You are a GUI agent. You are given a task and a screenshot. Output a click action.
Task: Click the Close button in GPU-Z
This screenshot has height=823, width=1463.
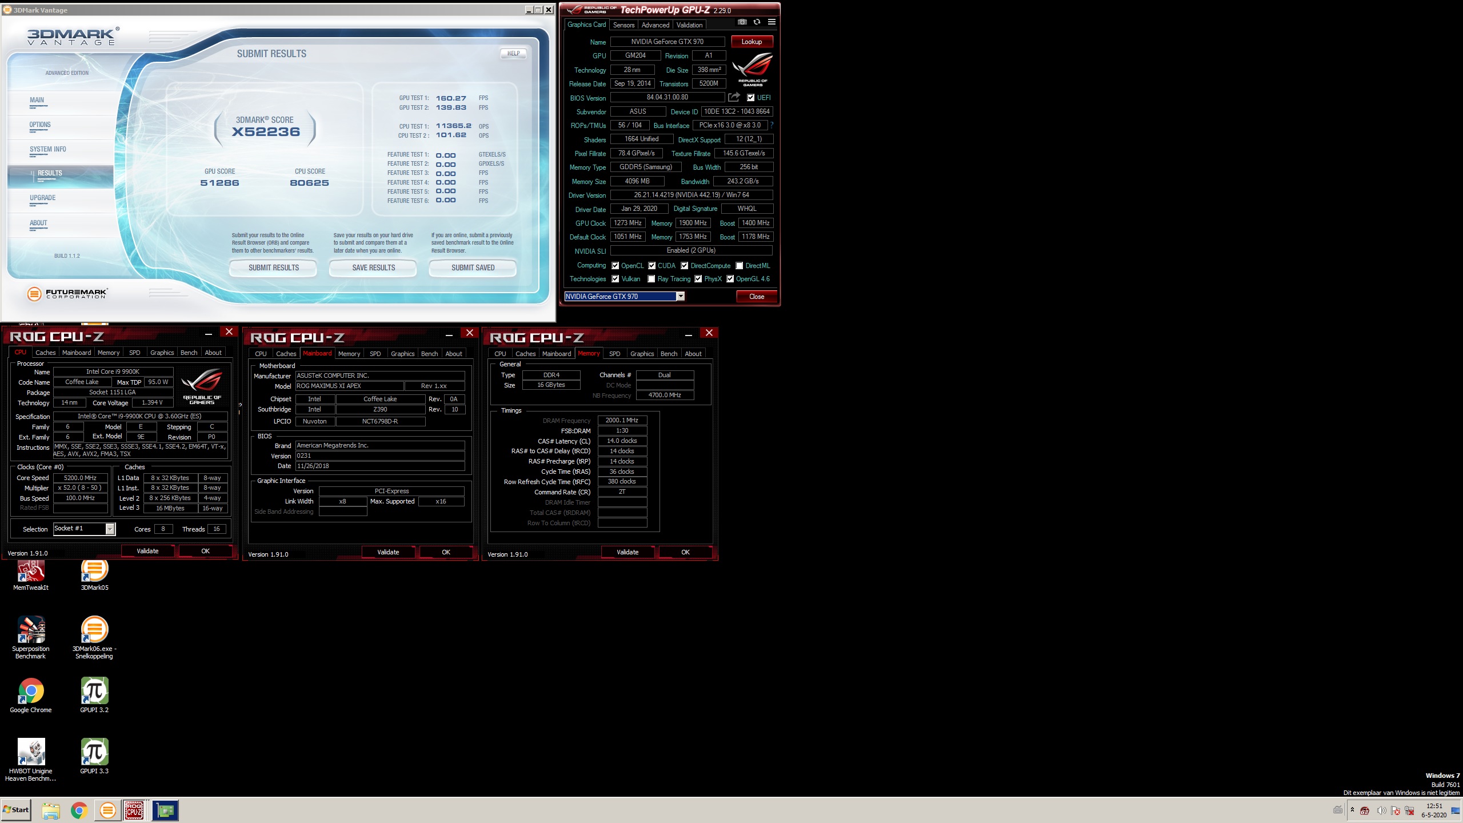point(756,296)
